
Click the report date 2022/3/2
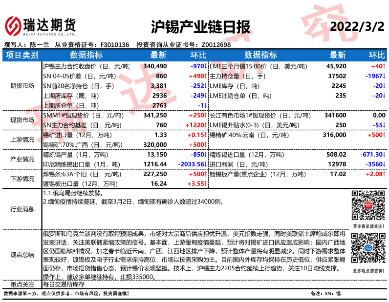click(x=358, y=26)
